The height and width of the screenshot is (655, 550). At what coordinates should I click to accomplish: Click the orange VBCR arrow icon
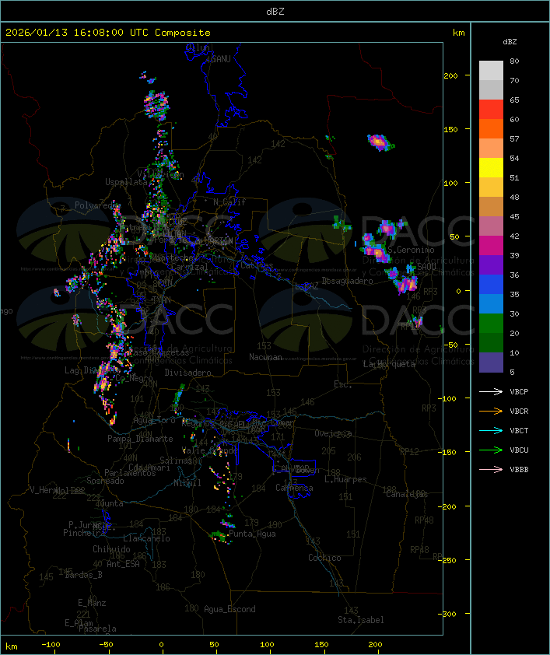[491, 411]
